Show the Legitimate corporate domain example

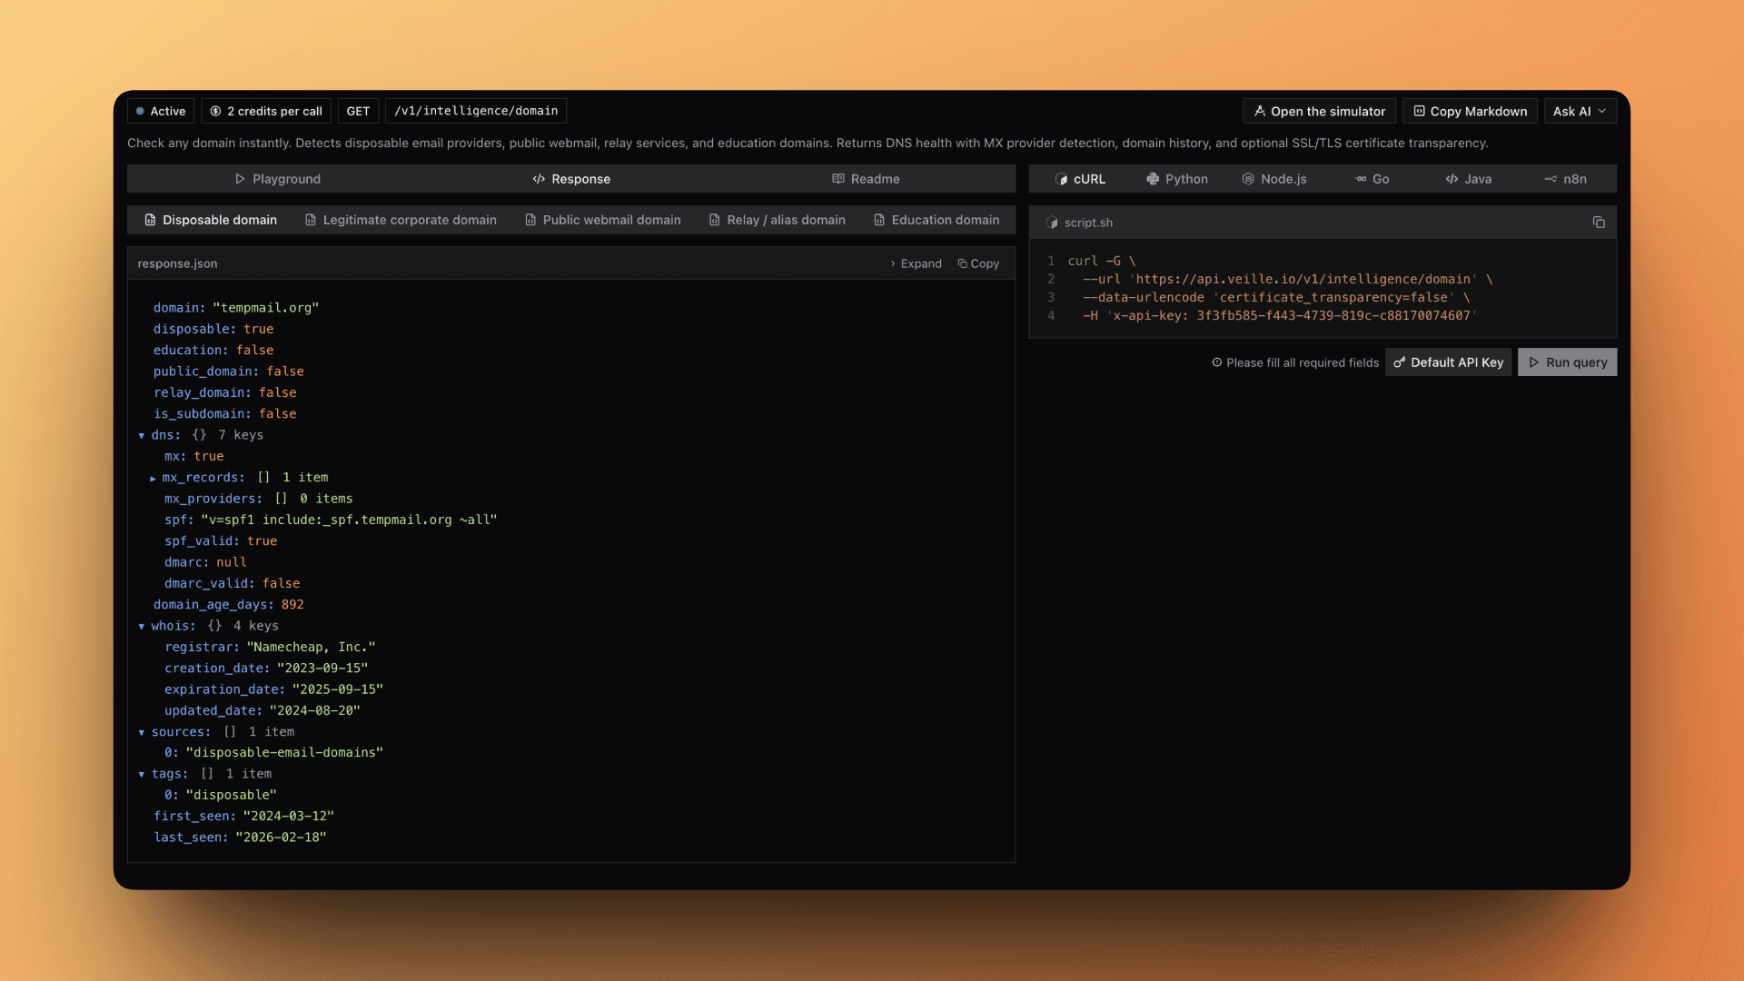[x=401, y=220]
